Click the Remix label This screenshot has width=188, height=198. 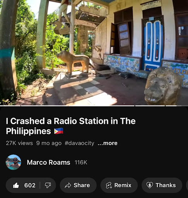(x=123, y=185)
